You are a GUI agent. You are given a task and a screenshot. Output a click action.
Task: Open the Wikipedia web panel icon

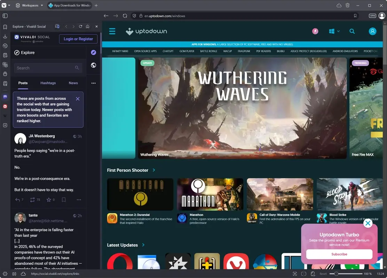[5, 116]
